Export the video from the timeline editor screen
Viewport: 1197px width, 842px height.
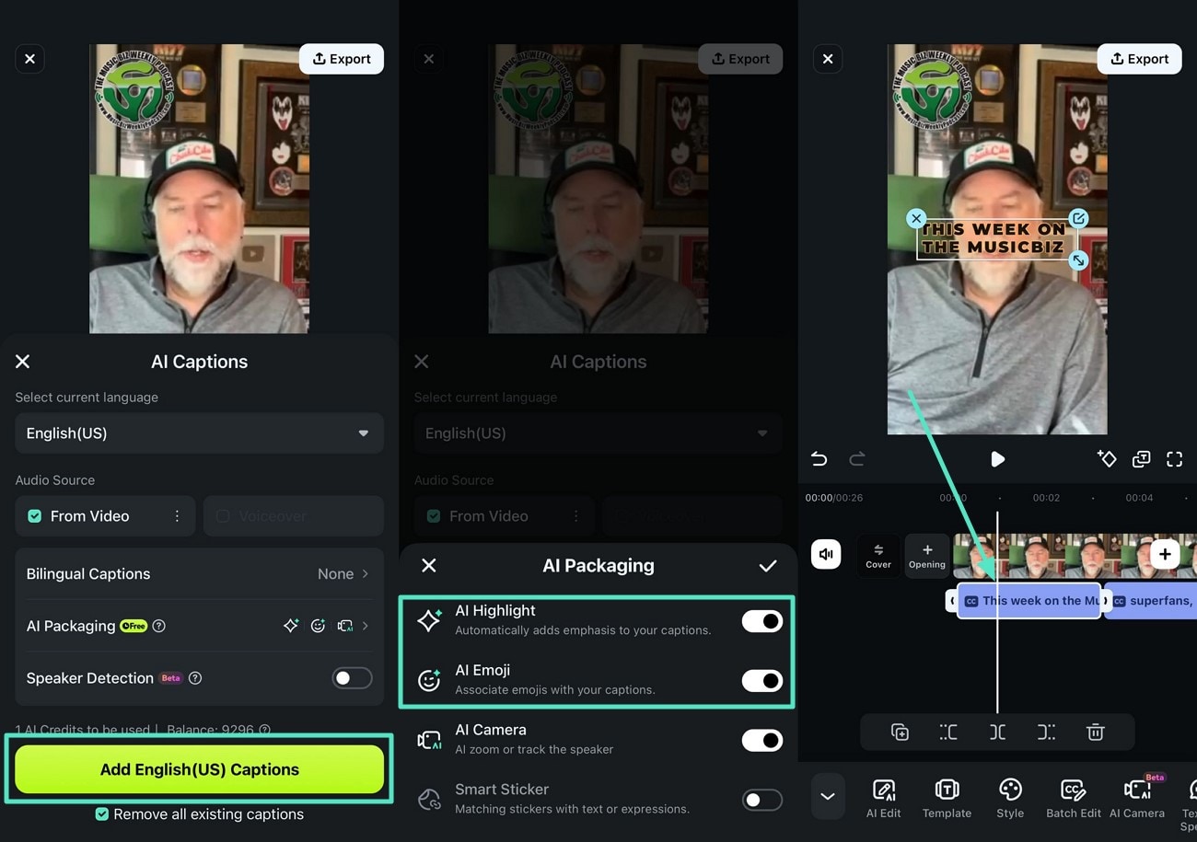click(x=1140, y=59)
